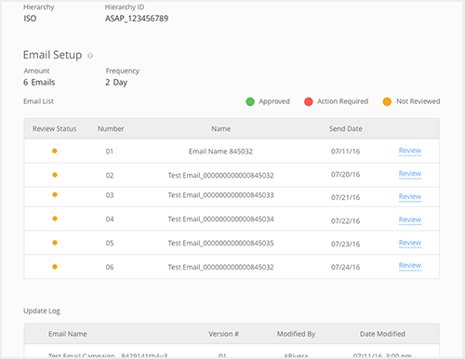The width and height of the screenshot is (465, 359).
Task: Click the number 05 cell
Action: (x=110, y=243)
